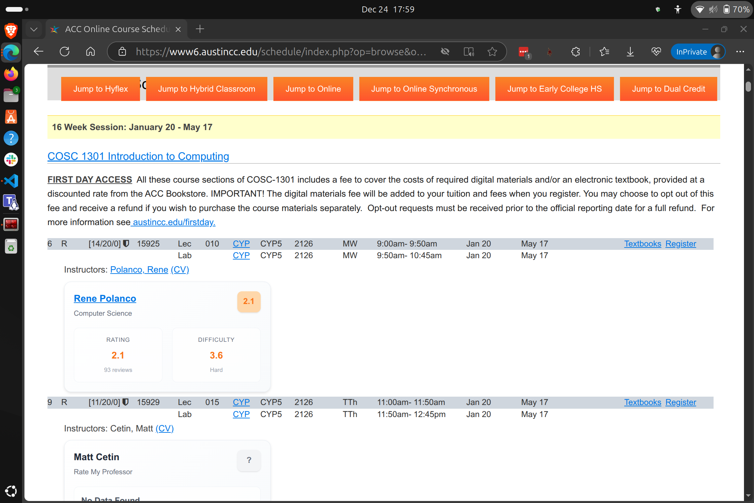
Task: Start Read Aloud from the address bar
Action: click(469, 52)
